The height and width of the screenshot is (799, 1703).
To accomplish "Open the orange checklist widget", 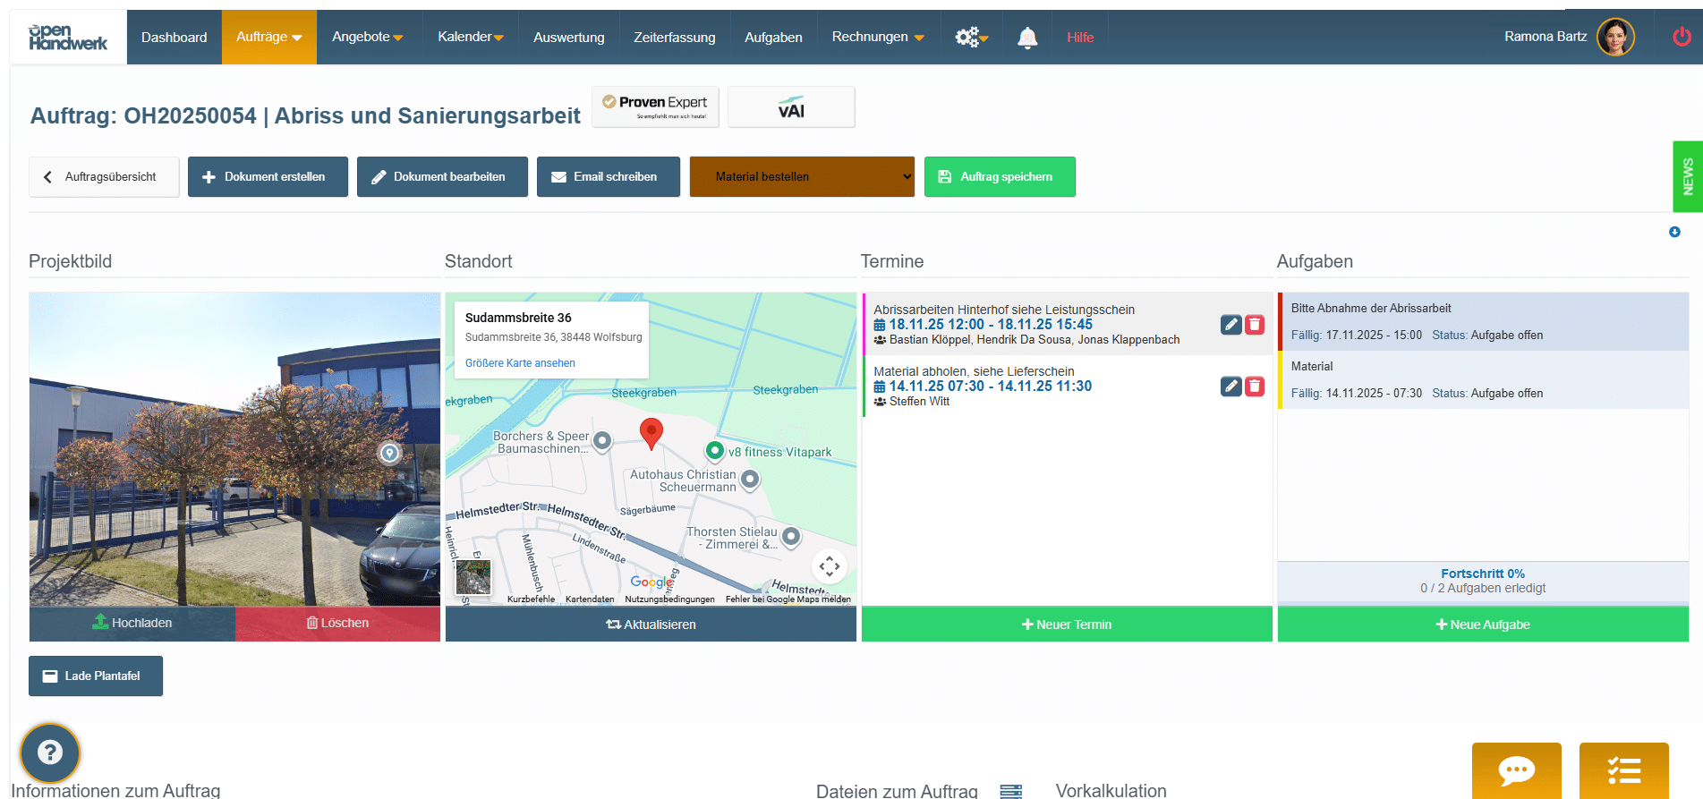I will (1623, 770).
